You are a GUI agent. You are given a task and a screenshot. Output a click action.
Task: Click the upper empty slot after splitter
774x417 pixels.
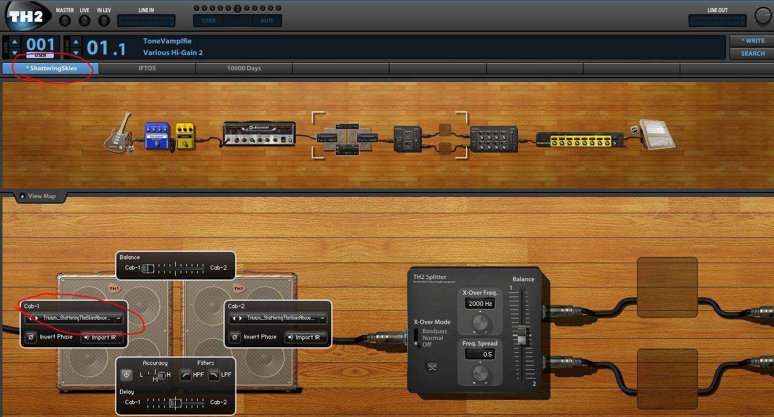[667, 287]
